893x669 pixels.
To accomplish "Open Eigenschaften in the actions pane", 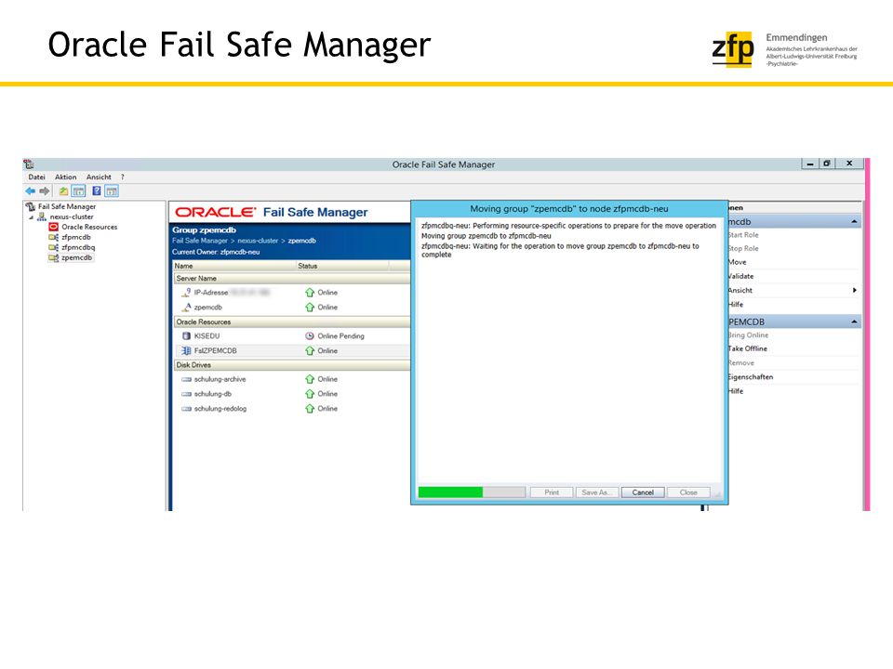I will tap(751, 377).
